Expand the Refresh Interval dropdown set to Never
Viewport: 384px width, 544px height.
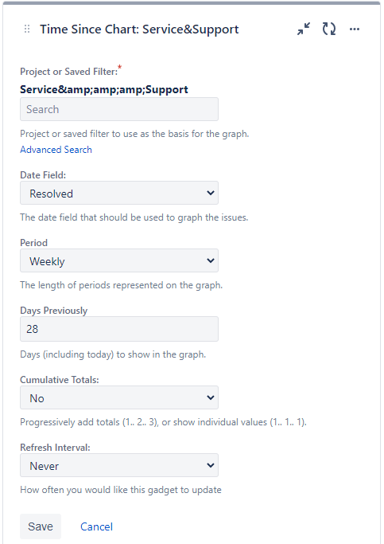point(119,465)
